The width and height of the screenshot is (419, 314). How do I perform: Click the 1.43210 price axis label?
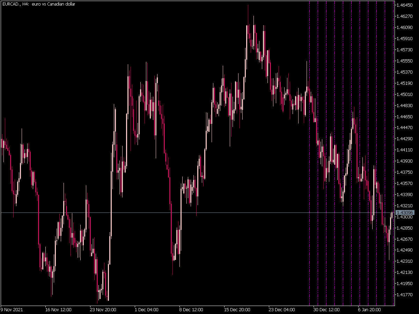coord(405,205)
